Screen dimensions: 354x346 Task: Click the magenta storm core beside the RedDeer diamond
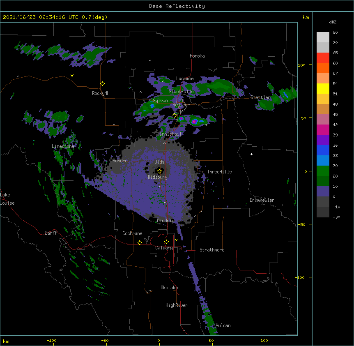pos(181,118)
